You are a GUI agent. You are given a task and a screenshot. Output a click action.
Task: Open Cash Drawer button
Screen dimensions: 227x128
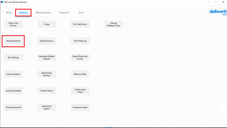coord(13,24)
